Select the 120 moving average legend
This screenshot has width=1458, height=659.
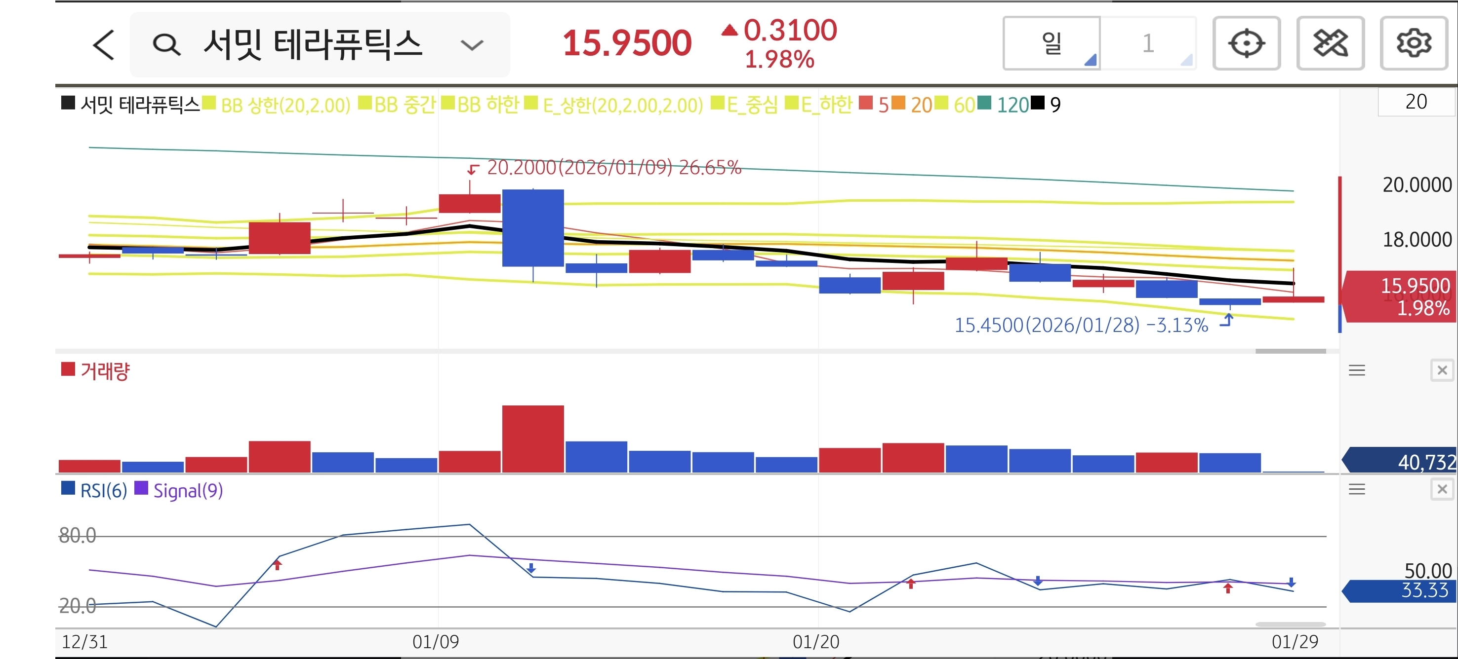pyautogui.click(x=1012, y=105)
